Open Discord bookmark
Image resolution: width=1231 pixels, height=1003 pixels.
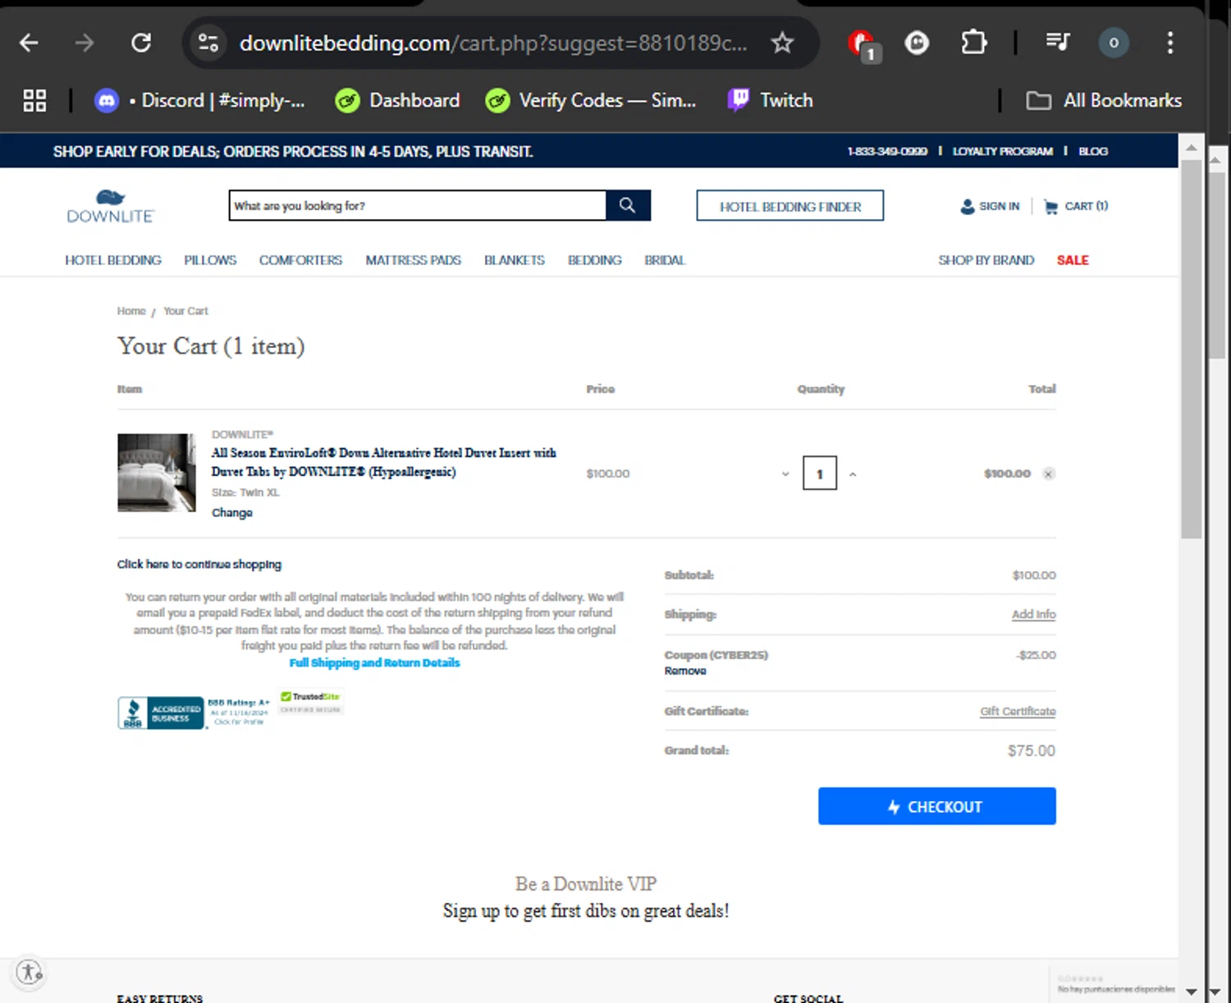[x=200, y=100]
